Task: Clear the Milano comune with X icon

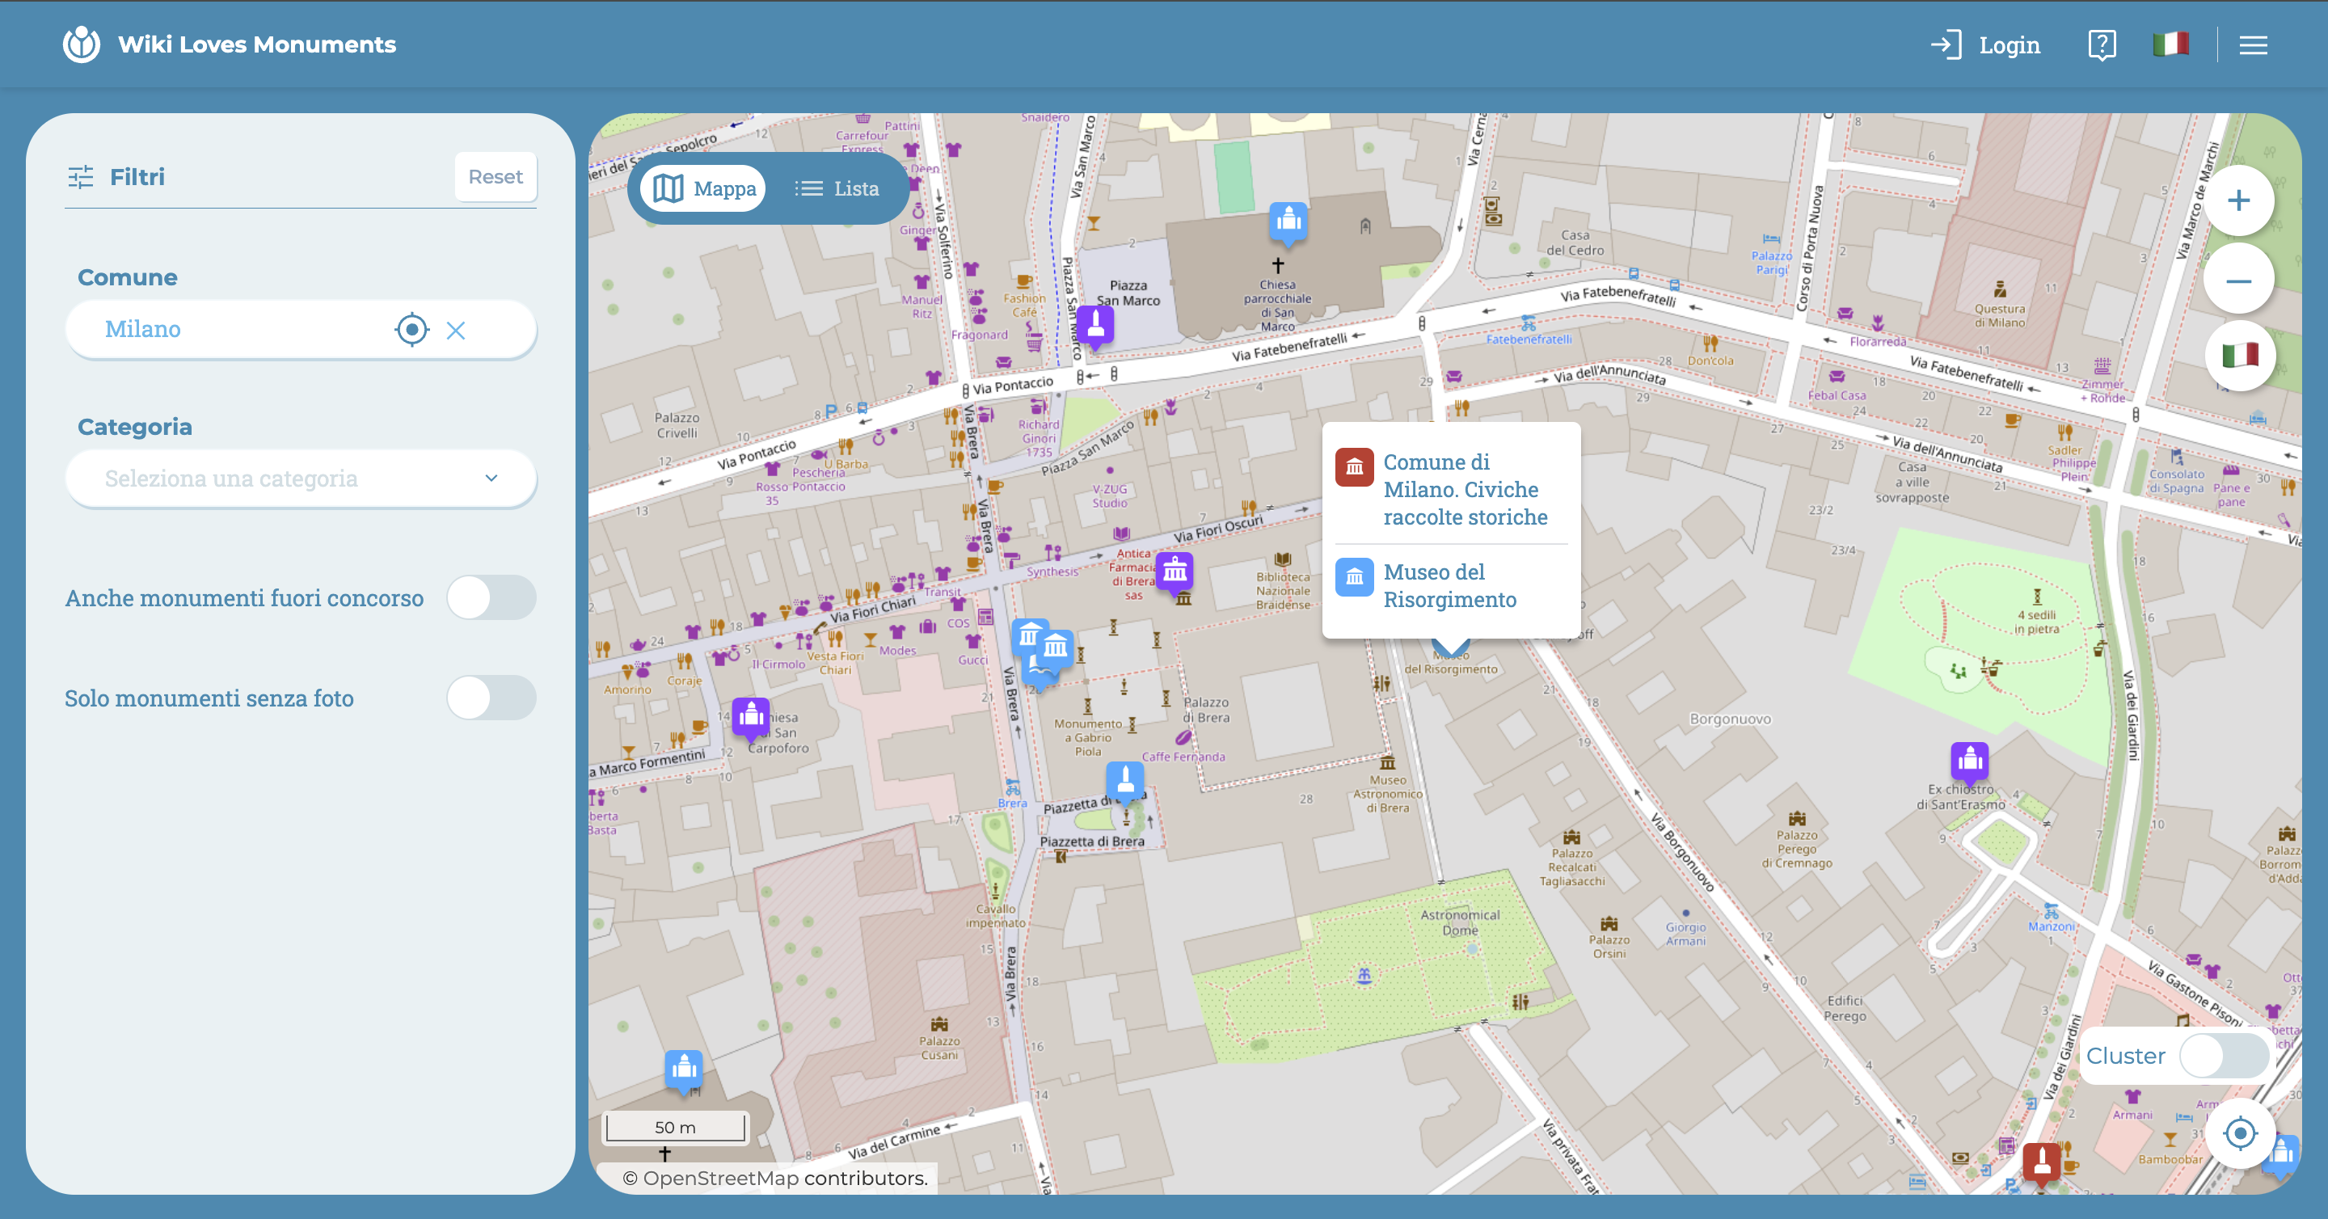Action: pyautogui.click(x=455, y=331)
